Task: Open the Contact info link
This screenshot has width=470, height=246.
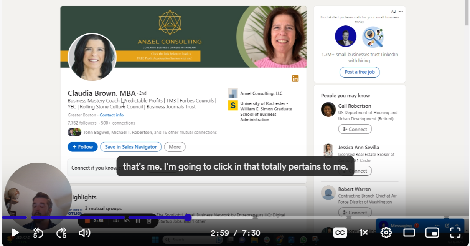Action: 112,115
